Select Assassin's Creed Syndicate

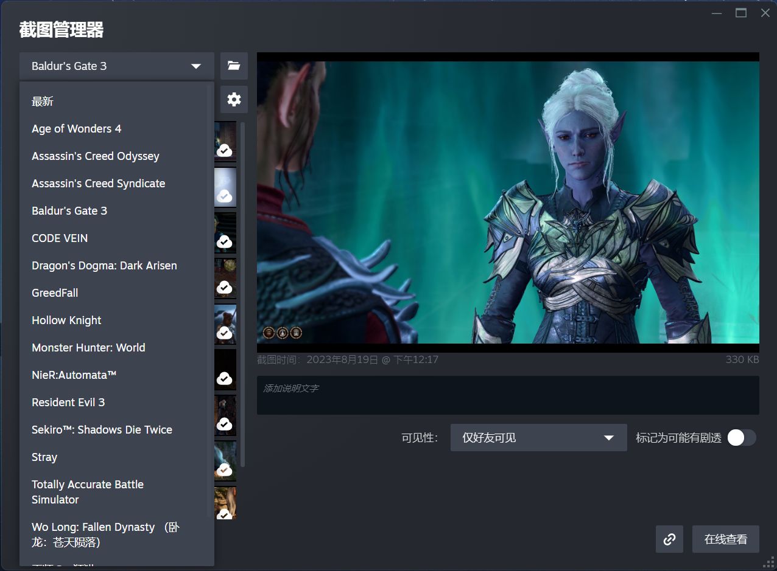117,184
